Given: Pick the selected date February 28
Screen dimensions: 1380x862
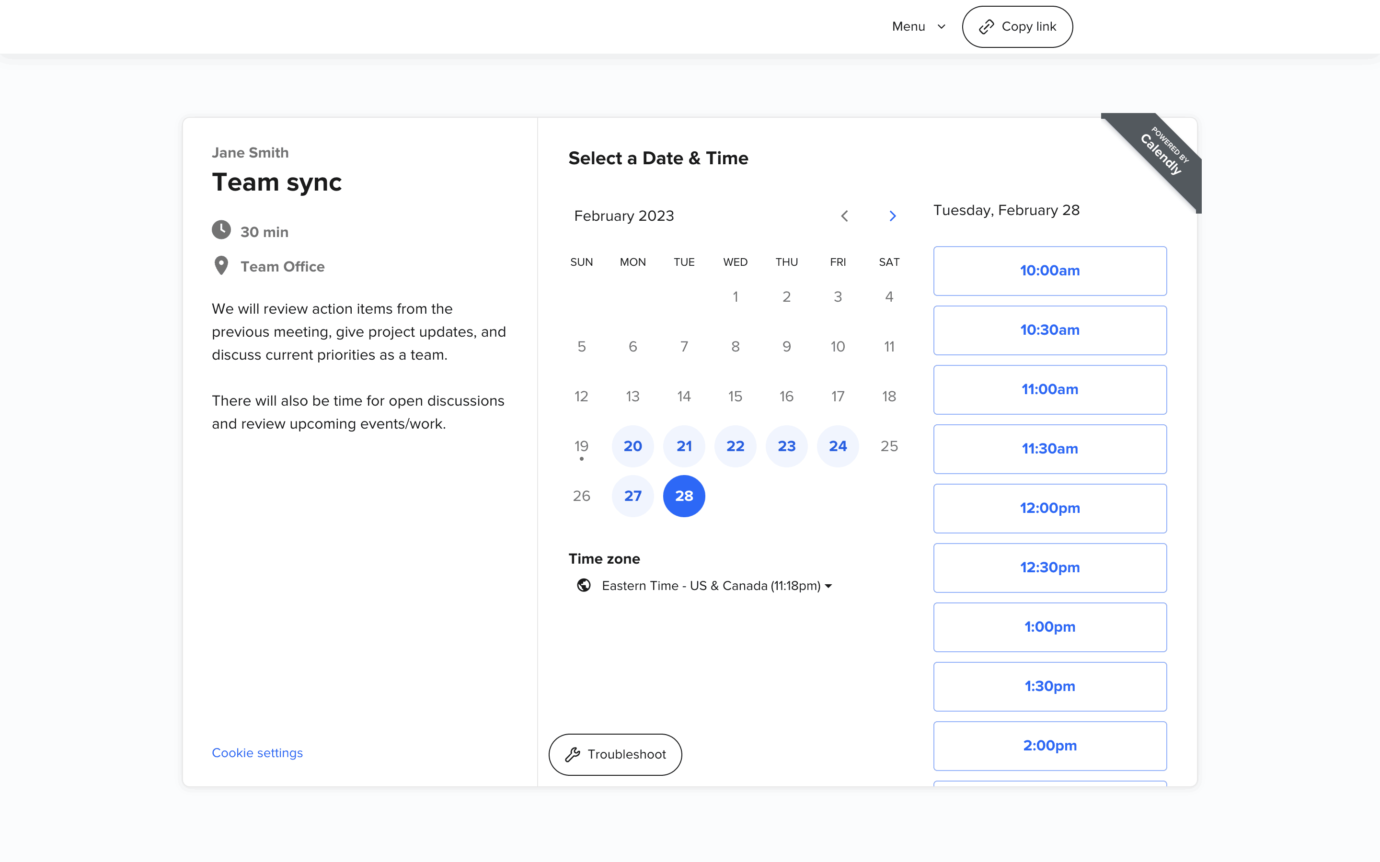Looking at the screenshot, I should (684, 496).
